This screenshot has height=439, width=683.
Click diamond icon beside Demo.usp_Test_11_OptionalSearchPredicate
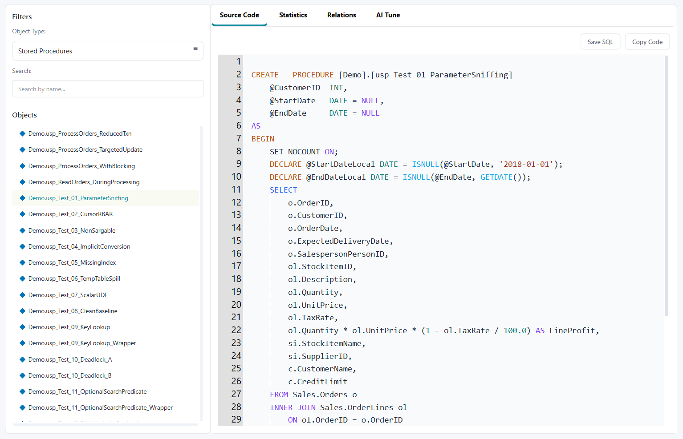(x=22, y=391)
